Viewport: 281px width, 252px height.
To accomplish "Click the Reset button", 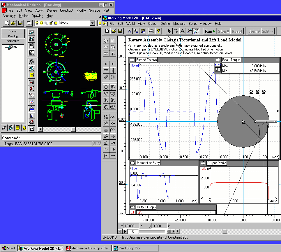I will coord(237,31).
